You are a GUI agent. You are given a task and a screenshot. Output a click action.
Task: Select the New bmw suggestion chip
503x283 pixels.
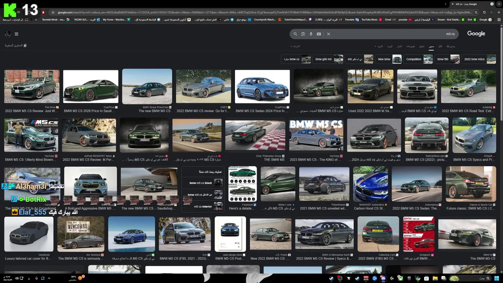pyautogui.click(x=389, y=59)
